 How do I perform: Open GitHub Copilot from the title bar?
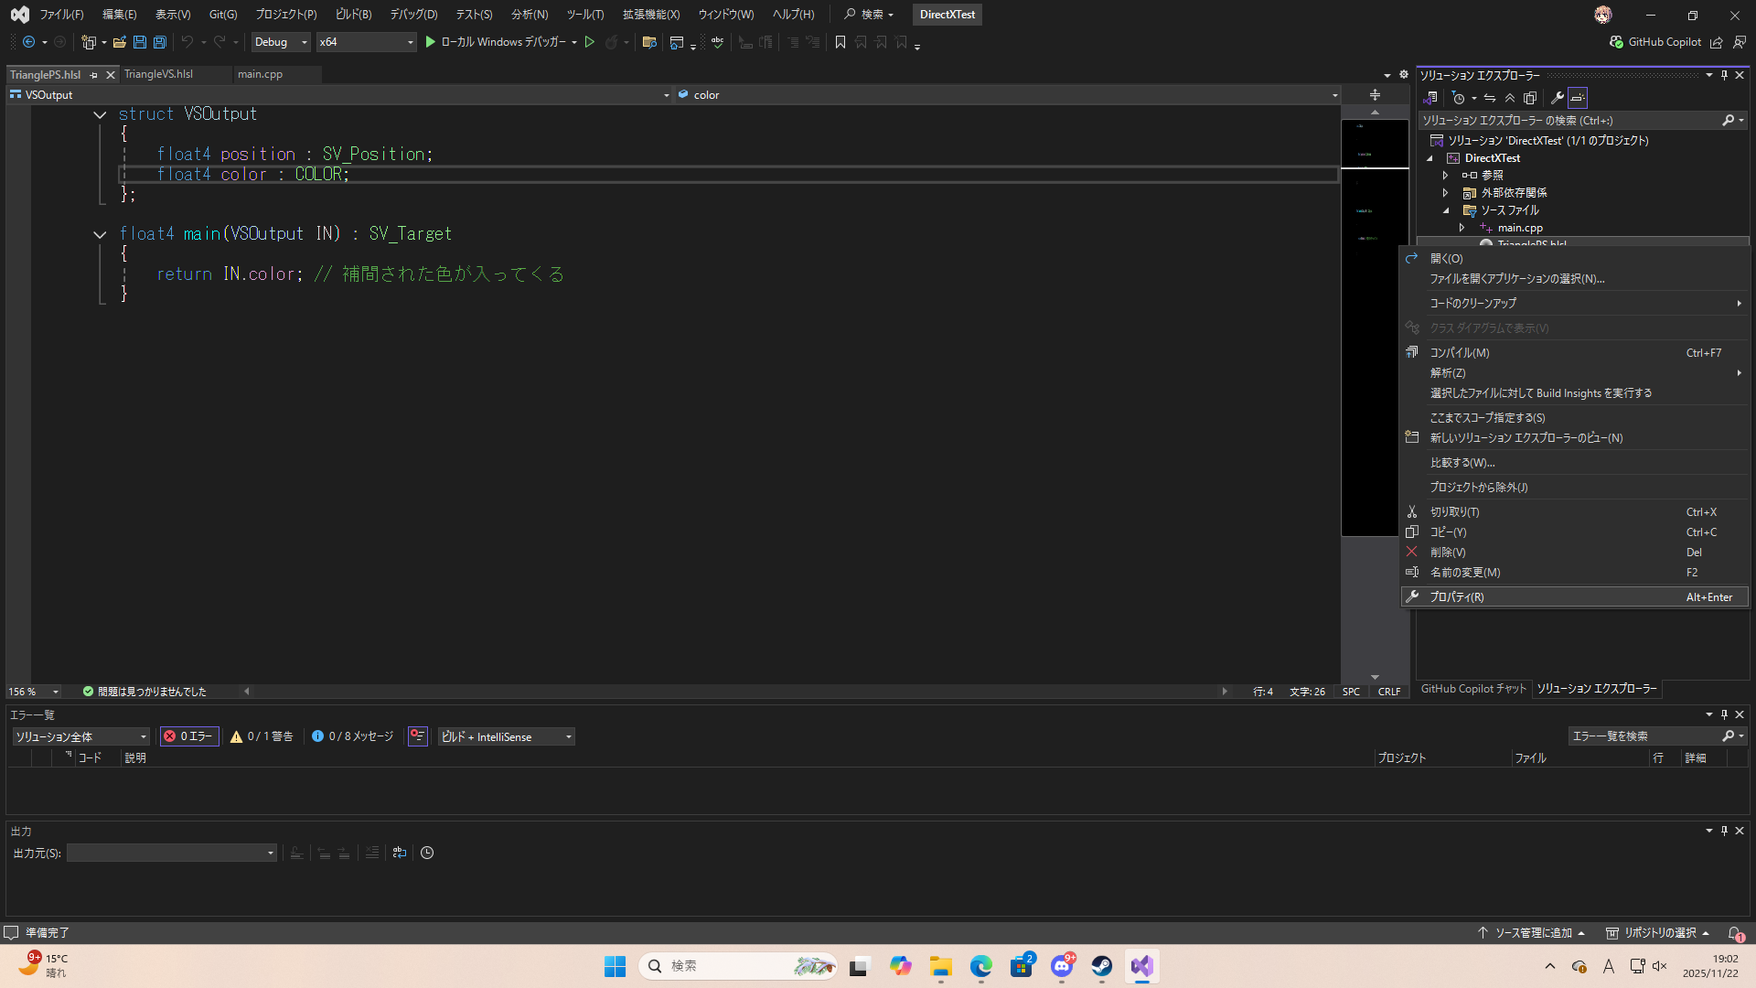coord(1655,42)
